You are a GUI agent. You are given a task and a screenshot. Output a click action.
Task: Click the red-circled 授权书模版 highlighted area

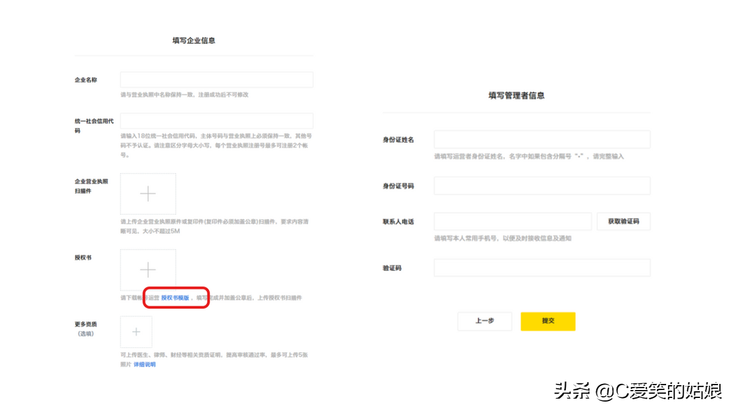[x=176, y=298]
